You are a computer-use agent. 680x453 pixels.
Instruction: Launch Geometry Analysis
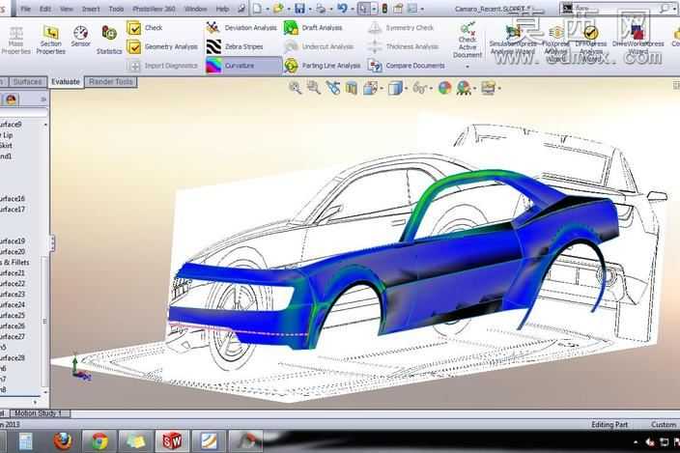tap(162, 46)
